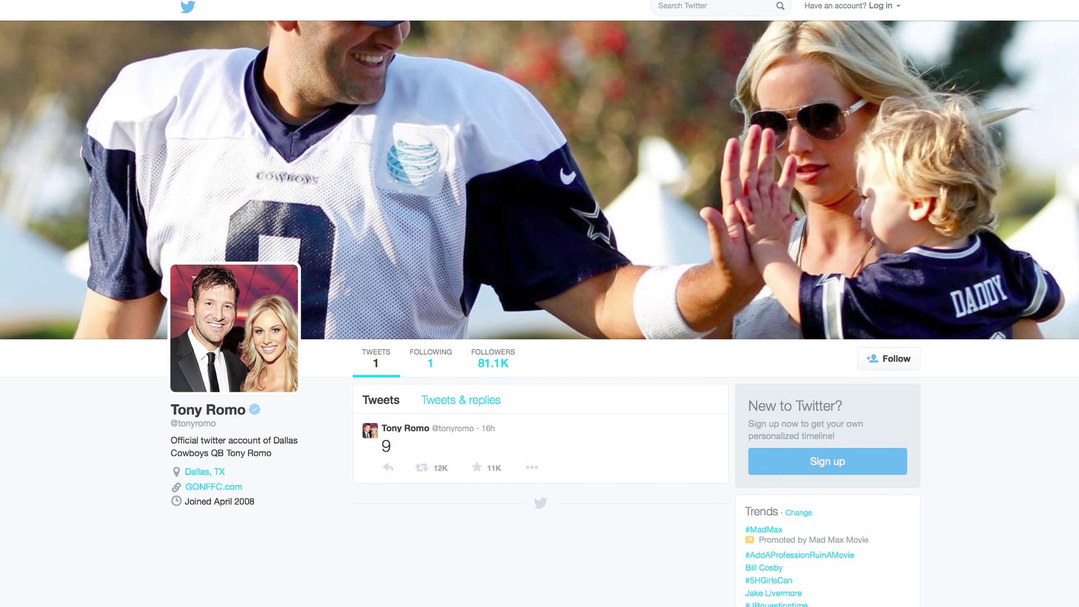Open the GONFFC.com link
Image resolution: width=1079 pixels, height=607 pixels.
[x=214, y=487]
